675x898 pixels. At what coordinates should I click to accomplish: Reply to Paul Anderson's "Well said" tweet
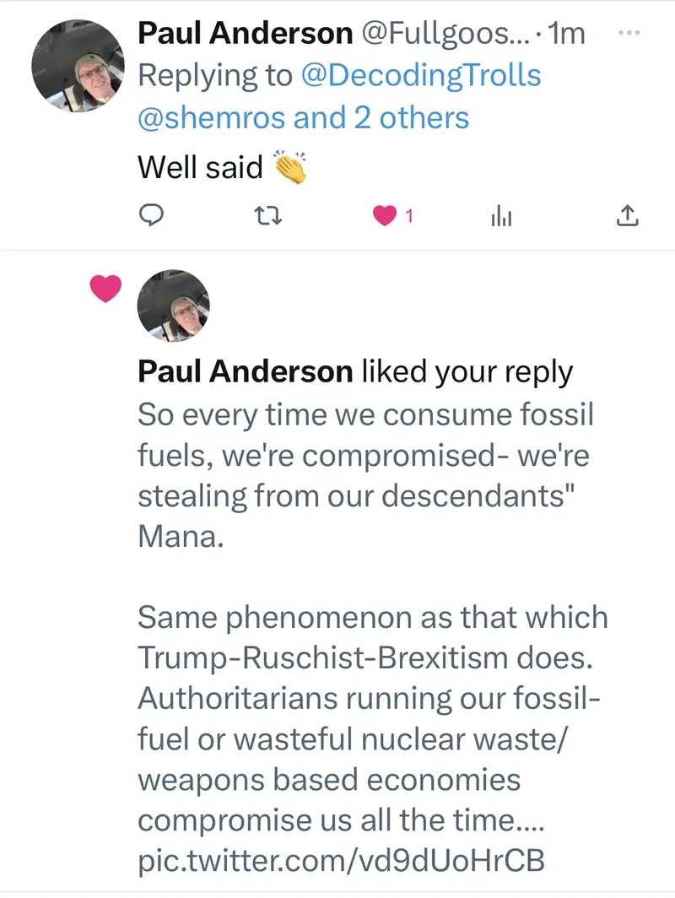click(150, 217)
